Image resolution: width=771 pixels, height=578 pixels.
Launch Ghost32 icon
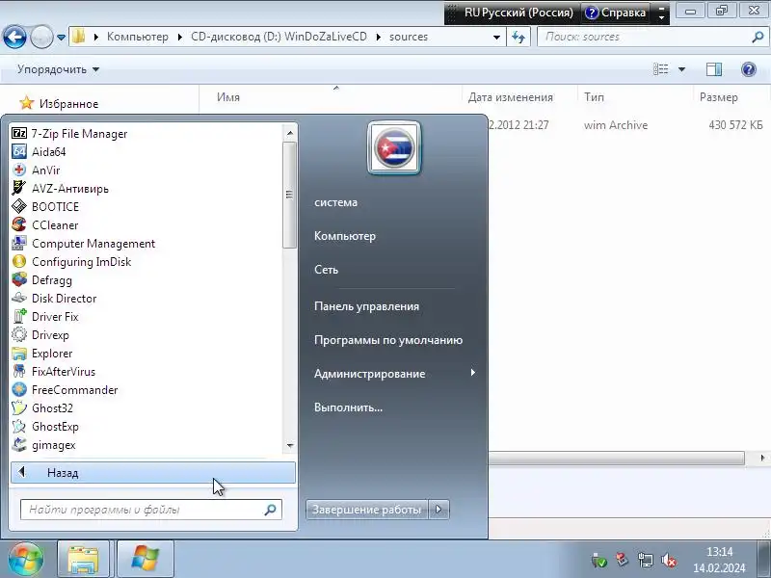coord(19,407)
